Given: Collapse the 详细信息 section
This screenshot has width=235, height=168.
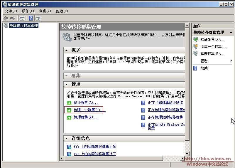Looking at the screenshot, I should (67, 139).
